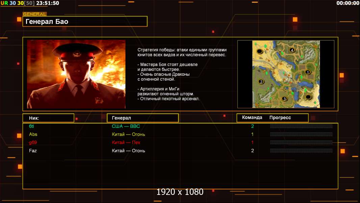Select General Bao portrait image
The height and width of the screenshot is (203, 360).
click(76, 74)
